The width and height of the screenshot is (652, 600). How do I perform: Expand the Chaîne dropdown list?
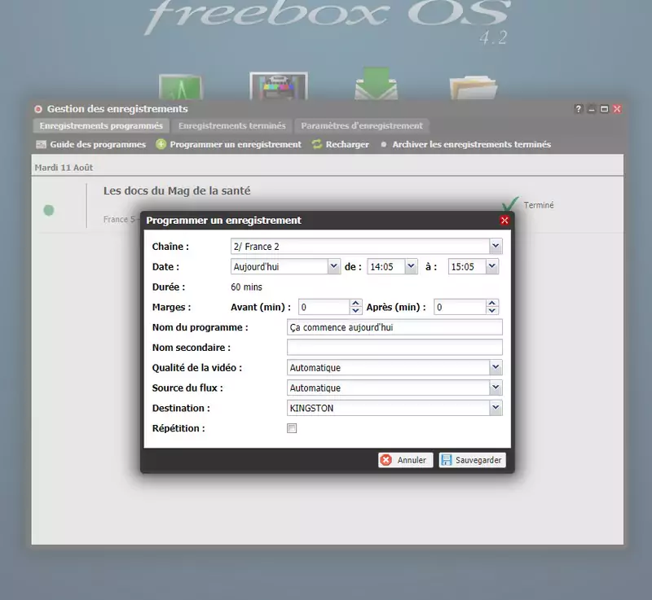click(x=496, y=246)
